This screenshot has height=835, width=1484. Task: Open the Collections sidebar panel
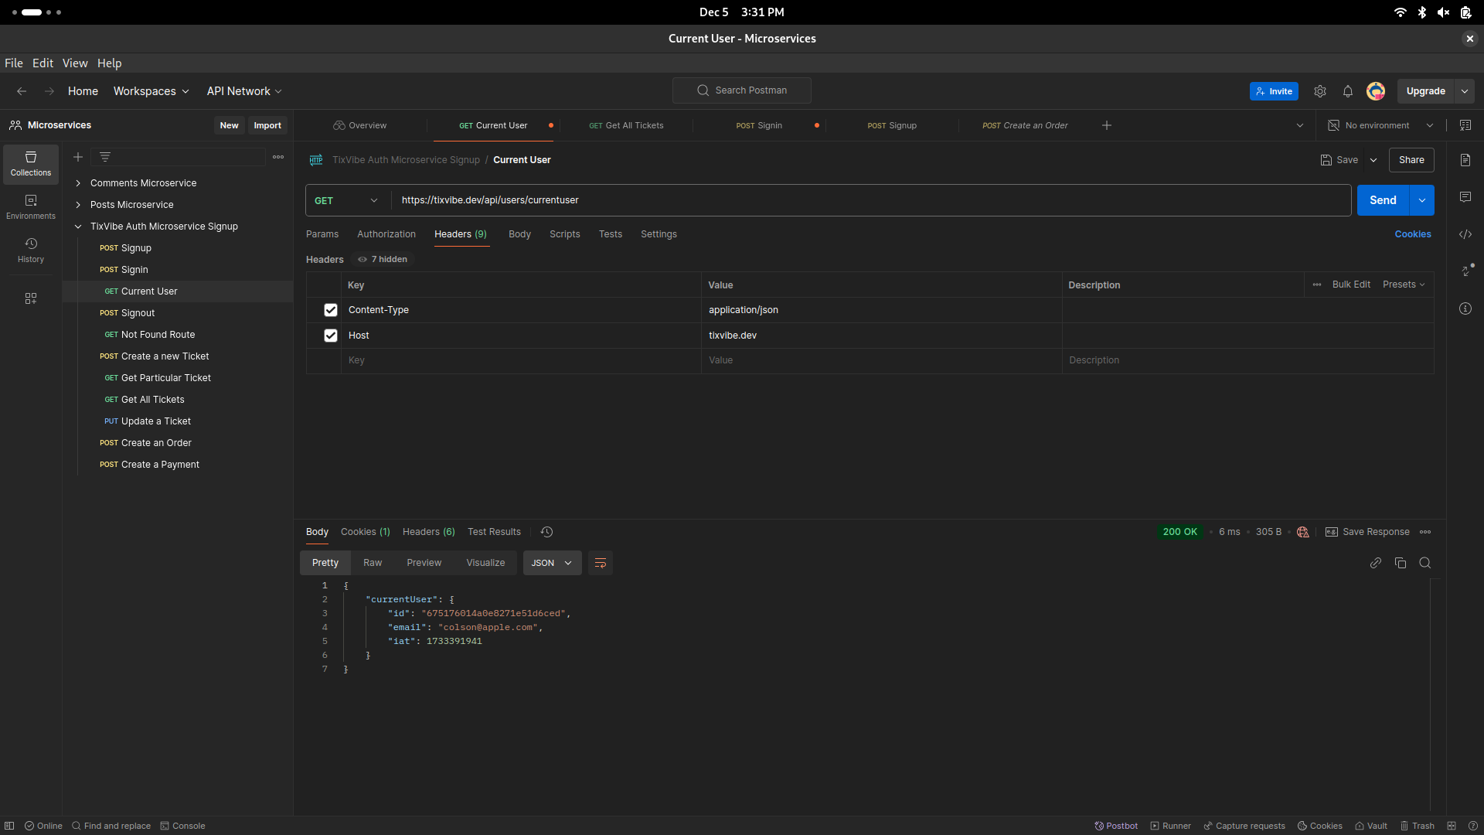pyautogui.click(x=31, y=164)
